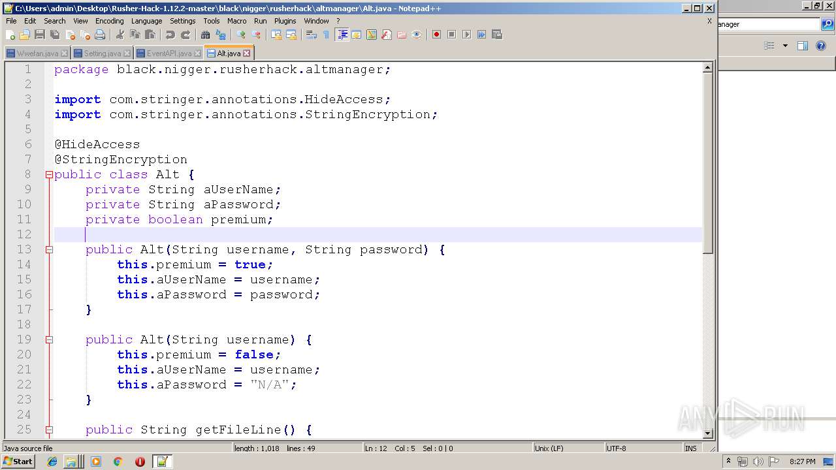Toggle the Function List panel
The height and width of the screenshot is (470, 836).
(x=386, y=35)
